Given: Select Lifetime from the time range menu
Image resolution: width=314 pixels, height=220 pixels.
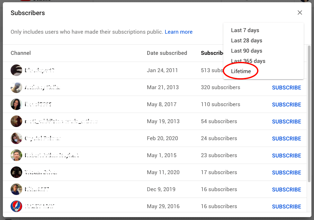Looking at the screenshot, I should coord(241,71).
